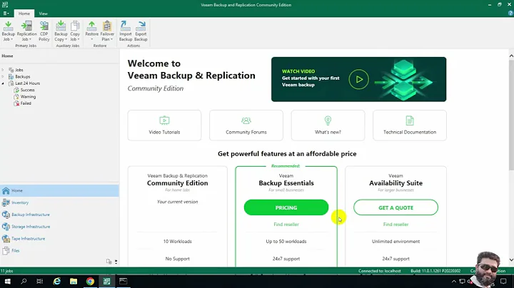Open the Restore ribbon button
This screenshot has width=514, height=288.
click(92, 31)
